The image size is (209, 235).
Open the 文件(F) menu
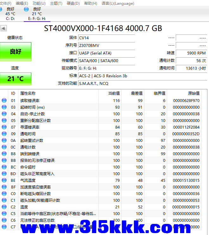[x=6, y=3]
